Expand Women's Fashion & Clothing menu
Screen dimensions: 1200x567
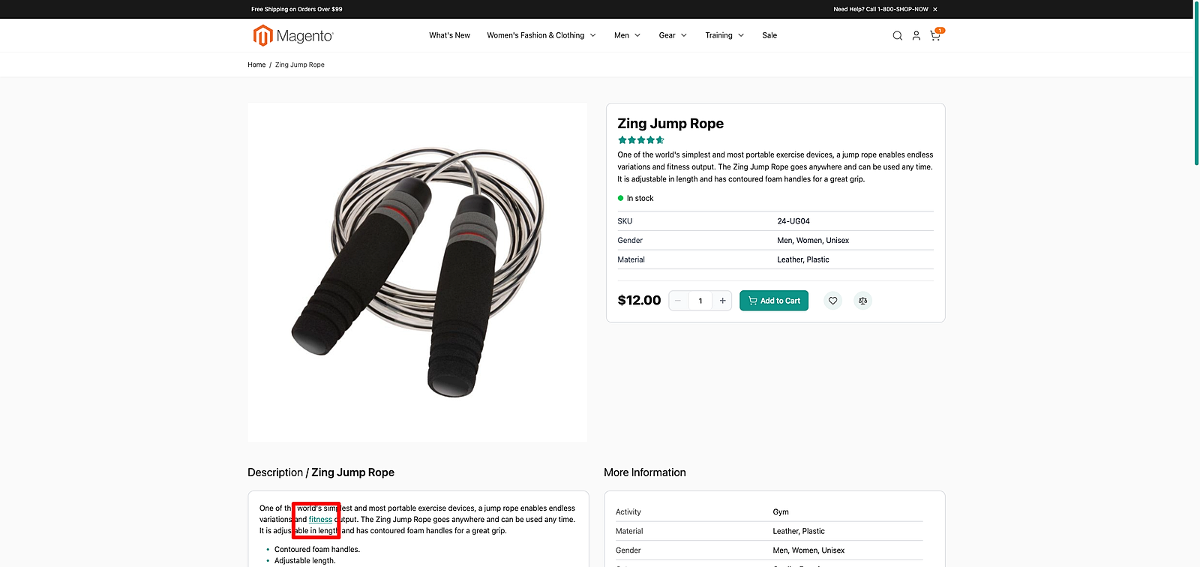541,35
